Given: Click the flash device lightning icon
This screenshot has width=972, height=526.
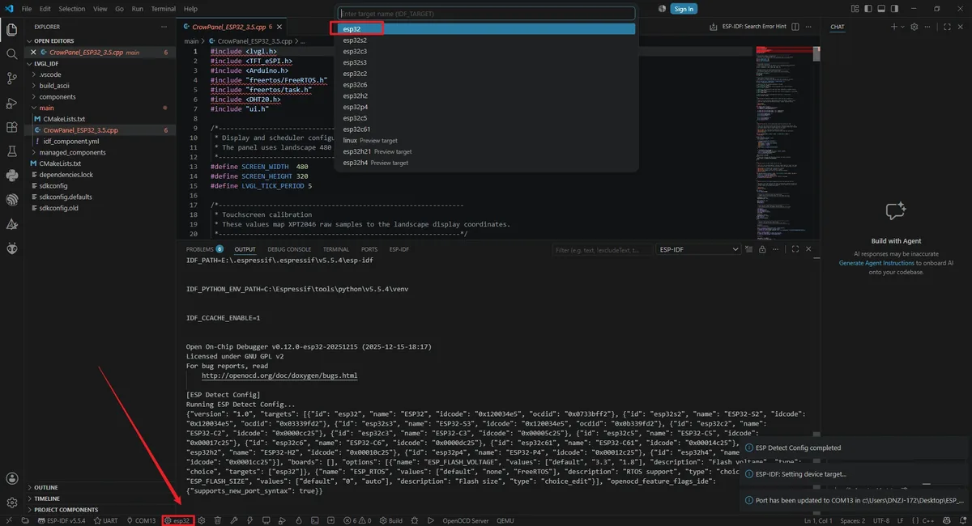Looking at the screenshot, I should [x=249, y=520].
